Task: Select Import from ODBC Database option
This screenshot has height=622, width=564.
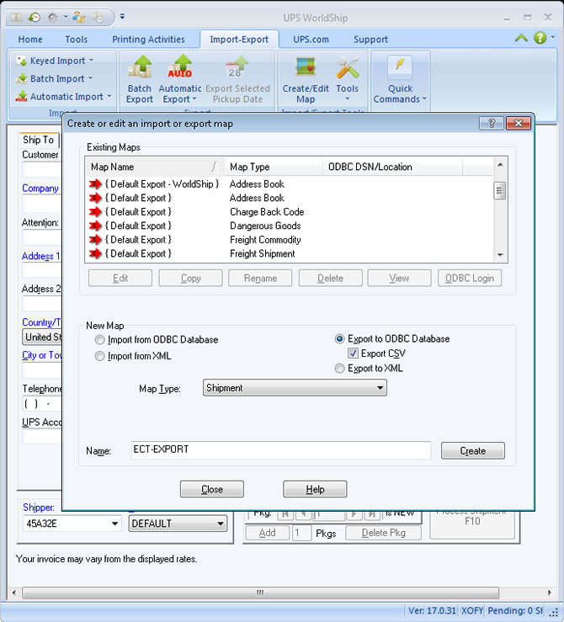Action: [101, 340]
